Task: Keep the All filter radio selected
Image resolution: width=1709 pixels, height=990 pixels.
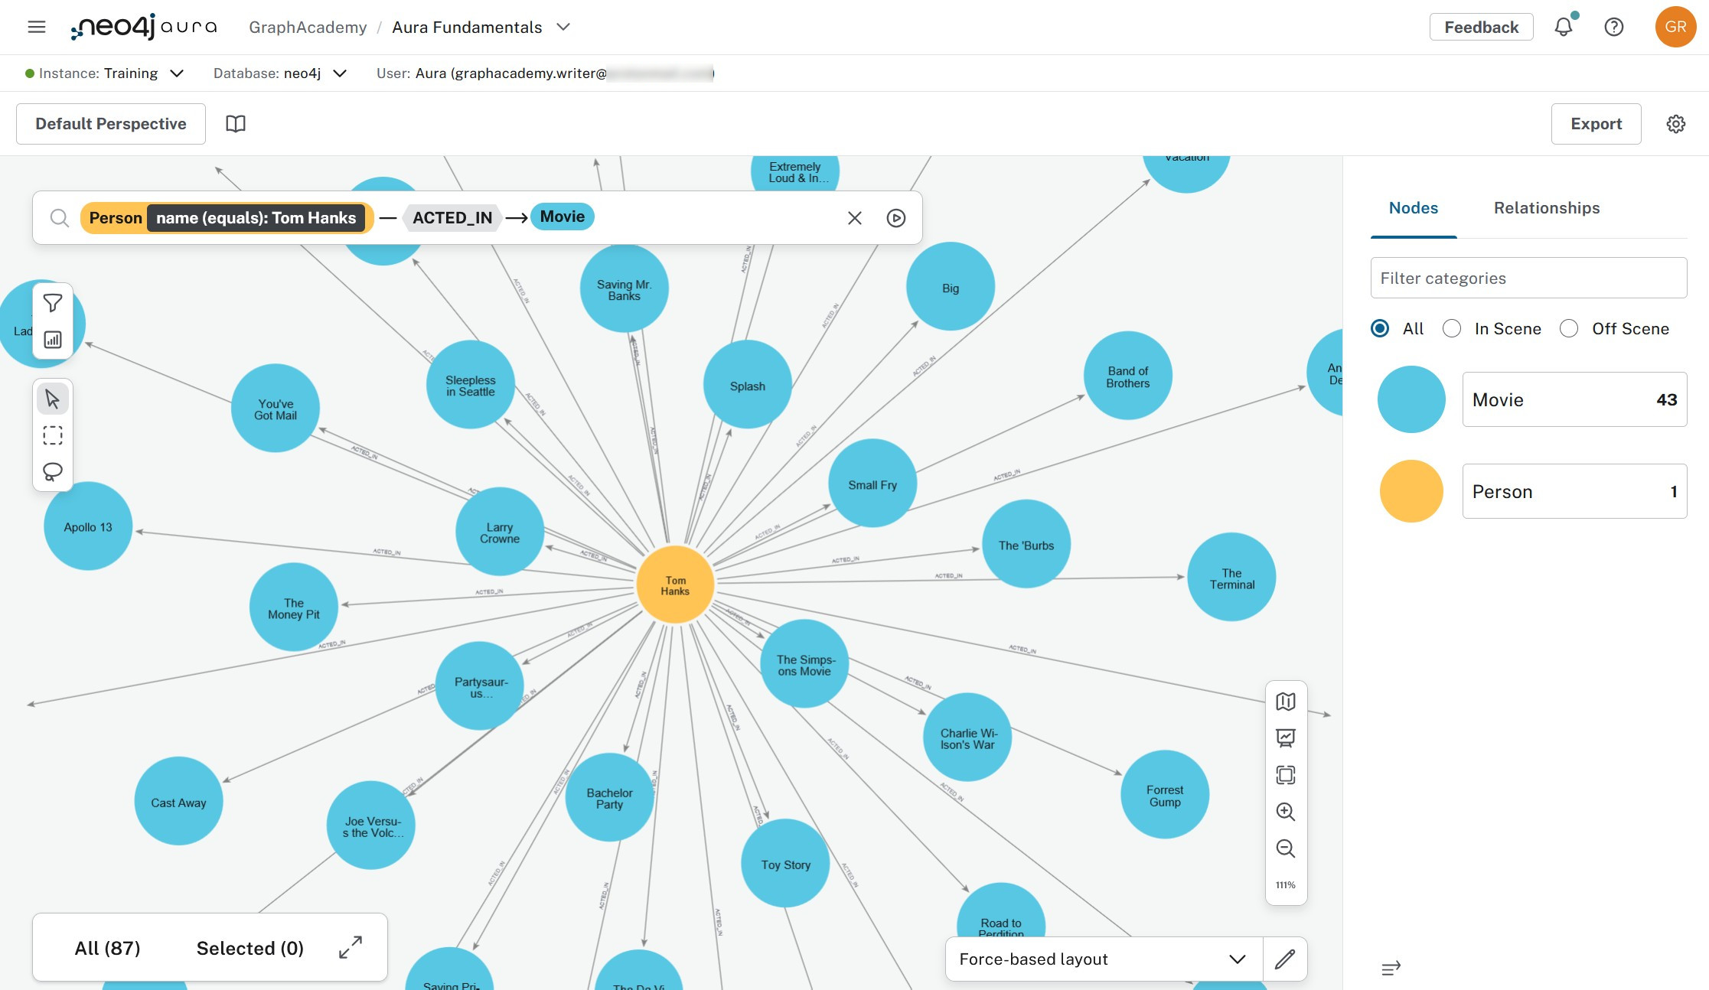Action: click(x=1380, y=328)
